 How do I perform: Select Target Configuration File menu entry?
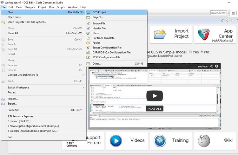[x=107, y=48]
